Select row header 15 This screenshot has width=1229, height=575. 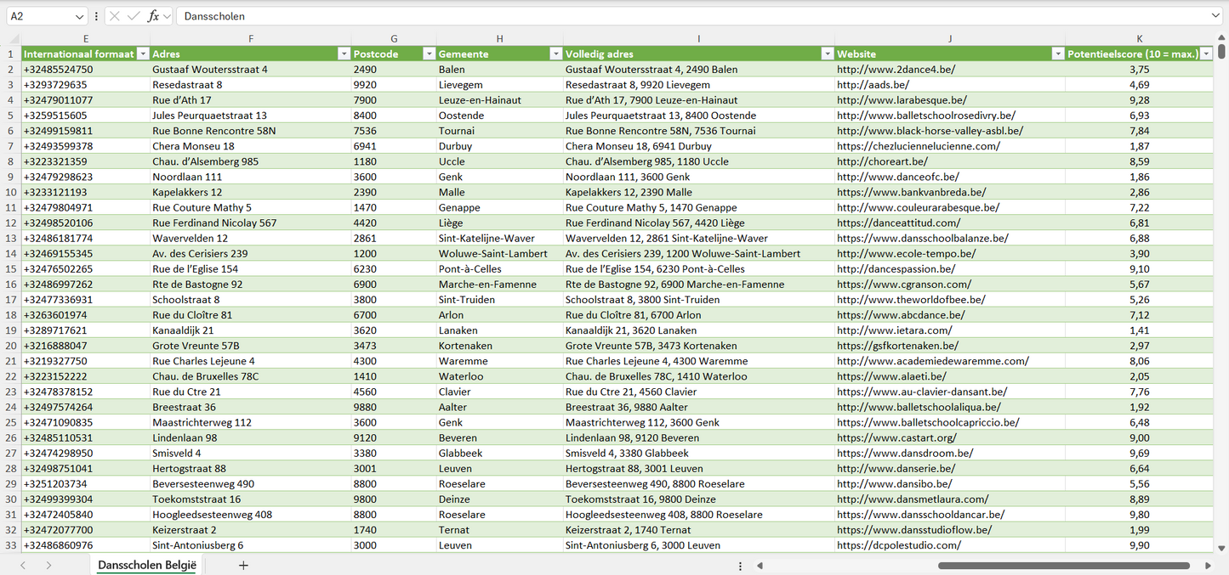click(10, 269)
